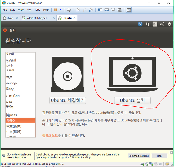Click the printer status icon
The height and width of the screenshot is (167, 176).
156,164
